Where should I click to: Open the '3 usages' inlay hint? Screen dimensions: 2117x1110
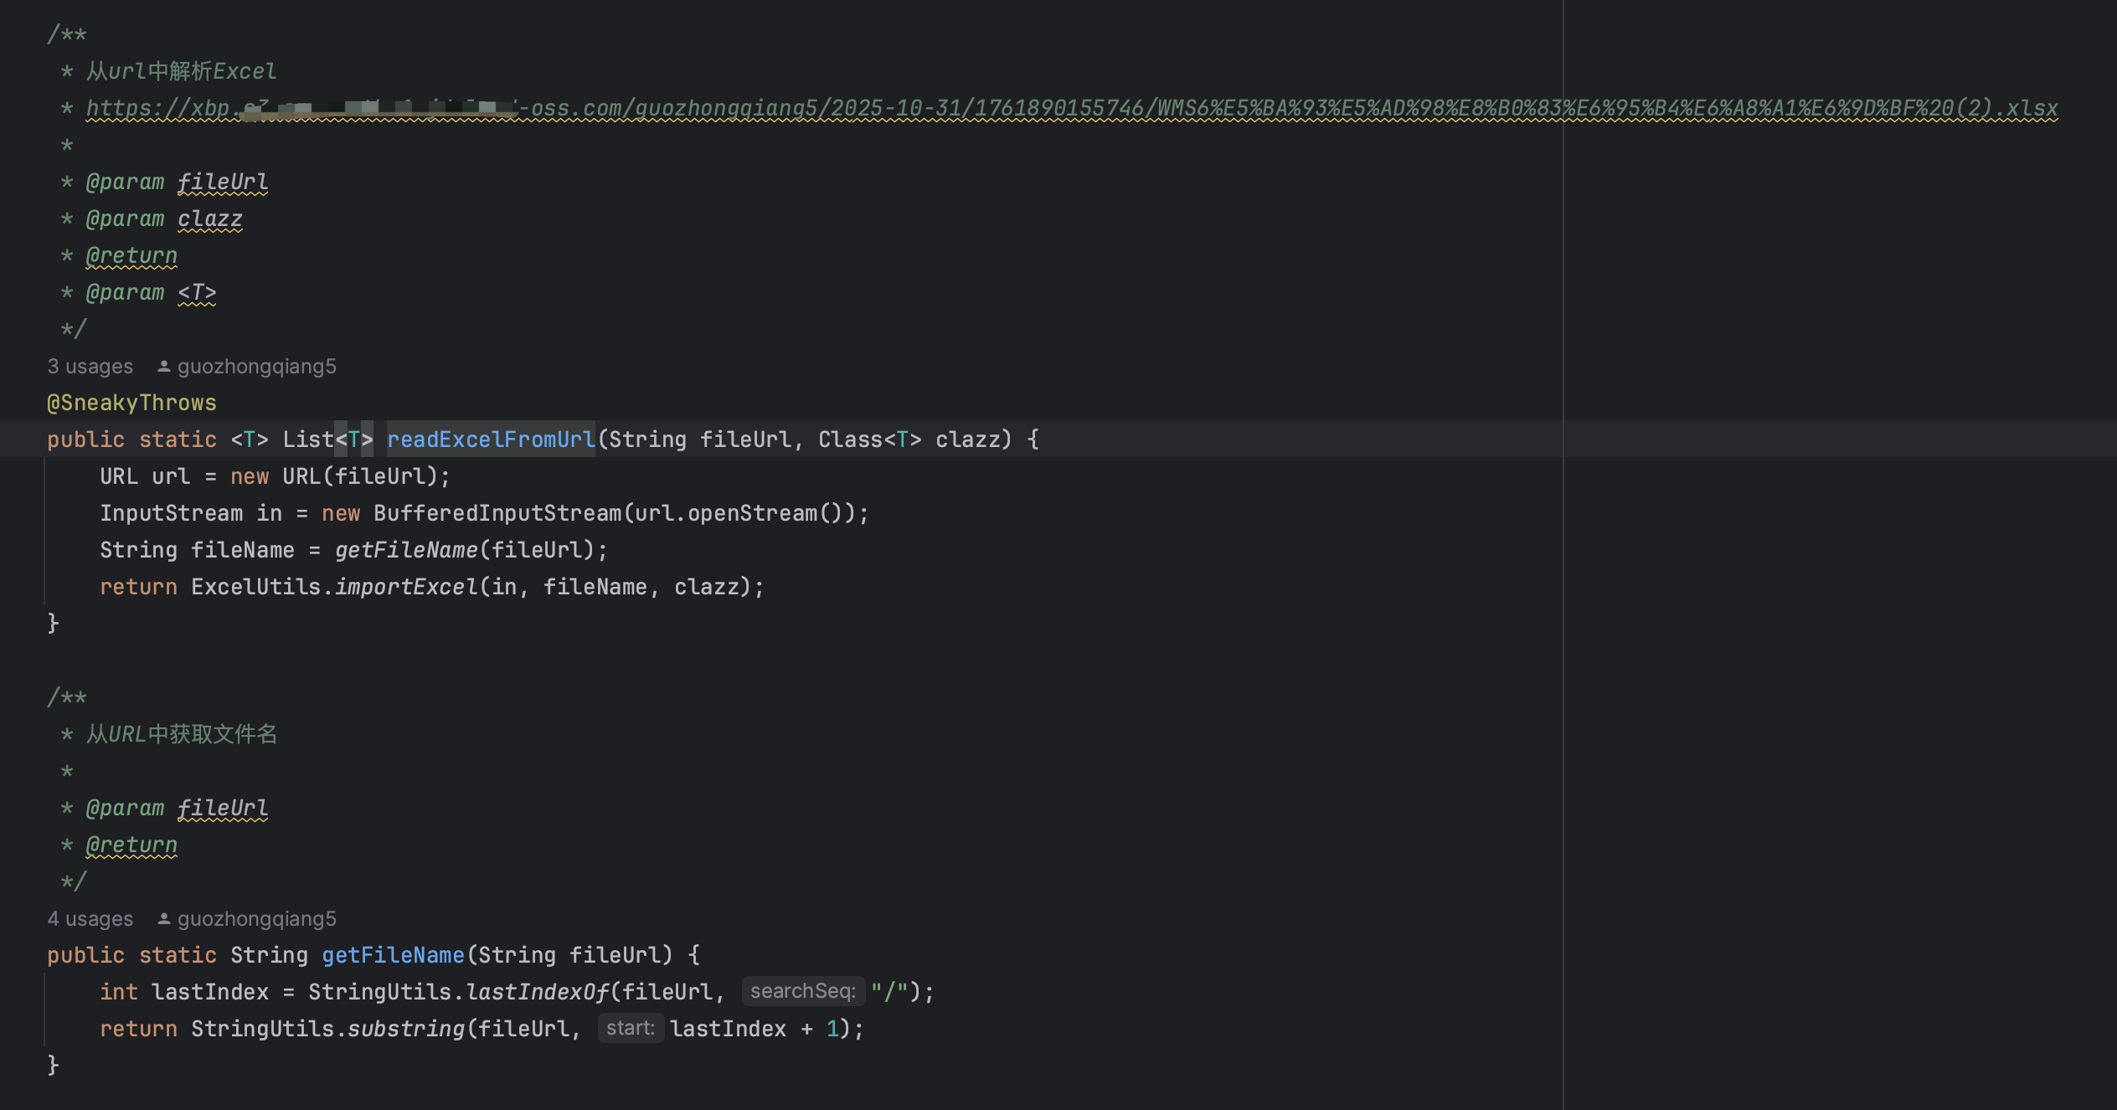90,367
